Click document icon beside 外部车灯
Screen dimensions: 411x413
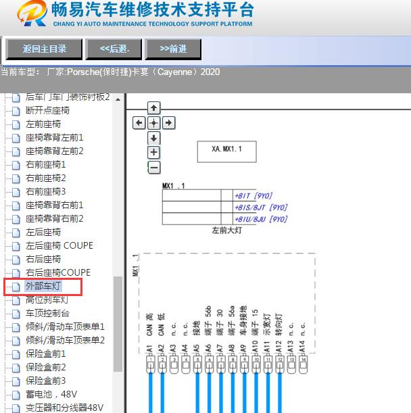click(16, 287)
